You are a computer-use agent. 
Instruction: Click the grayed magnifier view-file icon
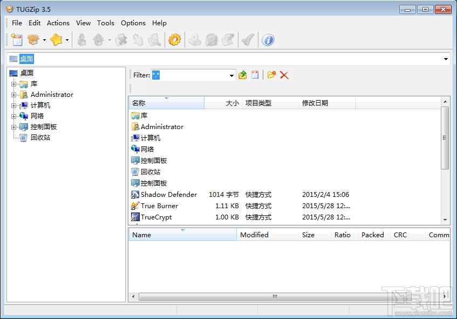pyautogui.click(x=155, y=40)
